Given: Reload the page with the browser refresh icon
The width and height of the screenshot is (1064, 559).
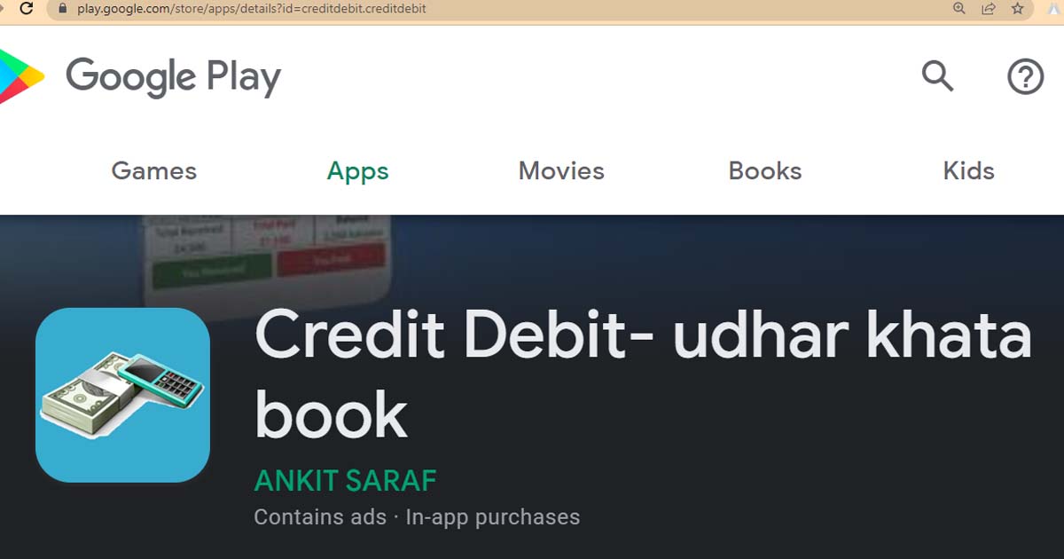Looking at the screenshot, I should [27, 9].
